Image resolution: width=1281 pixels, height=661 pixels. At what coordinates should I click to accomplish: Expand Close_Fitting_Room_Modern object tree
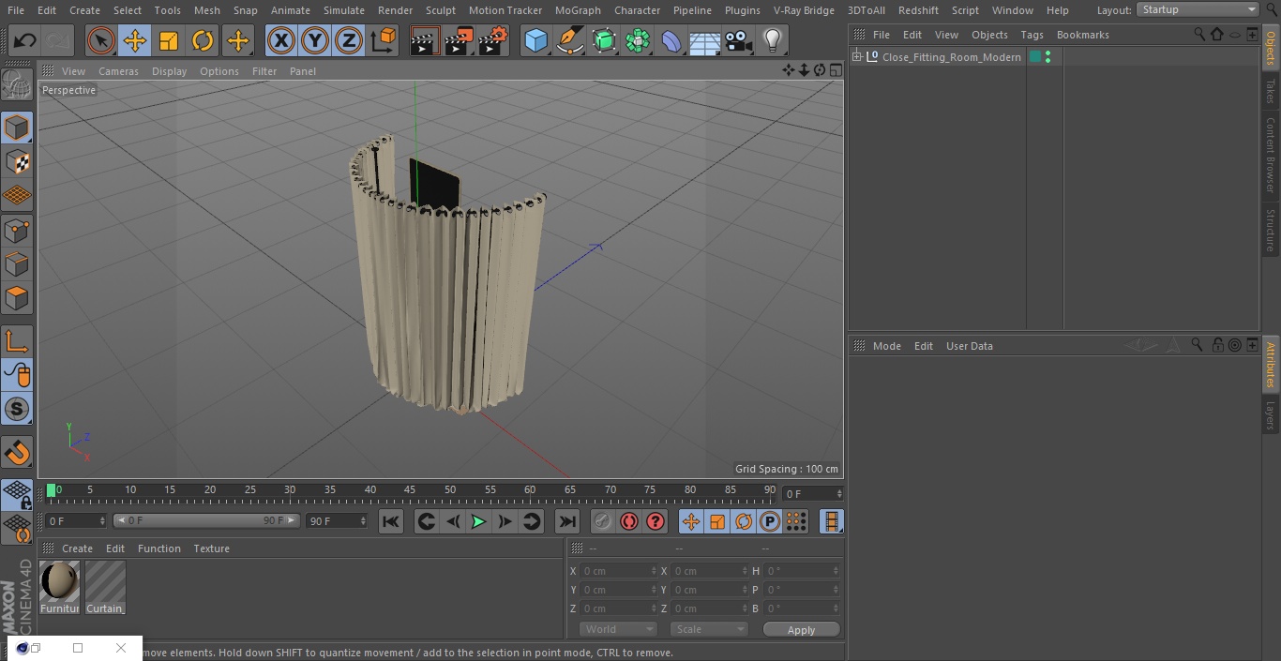856,57
